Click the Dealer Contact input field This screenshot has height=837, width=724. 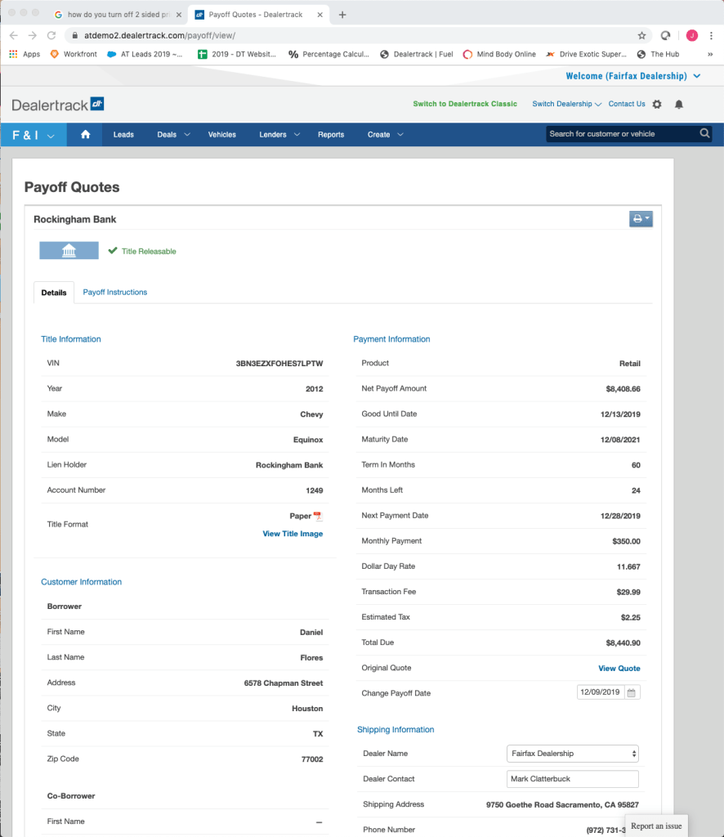(x=573, y=779)
